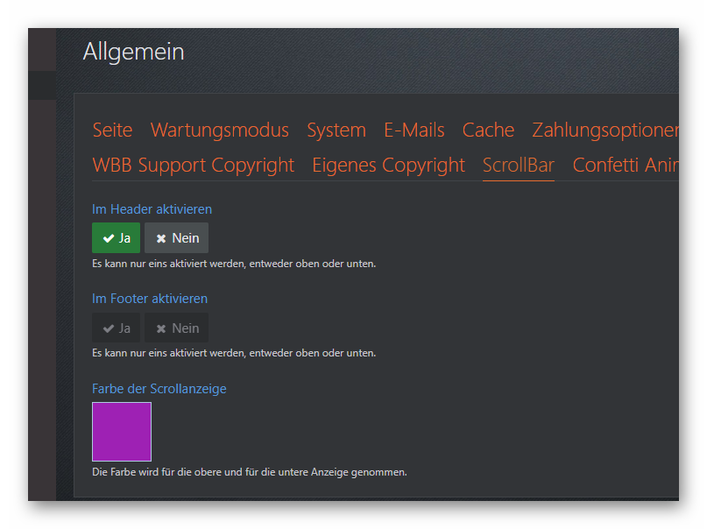Open the Seite tab
The height and width of the screenshot is (529, 707).
point(112,130)
